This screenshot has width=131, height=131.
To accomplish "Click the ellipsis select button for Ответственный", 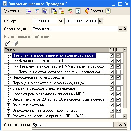I will (x=116, y=125).
